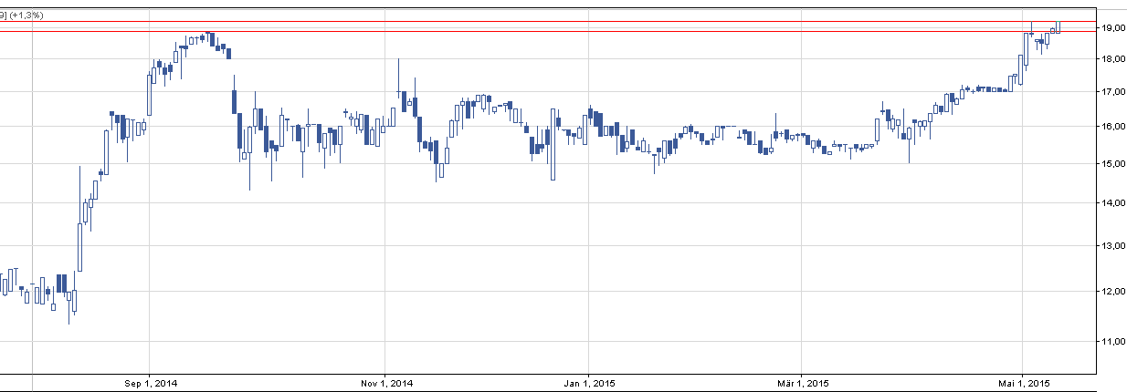The width and height of the screenshot is (1127, 392).
Task: Click the tall hollow candle before Jan 1, 2015
Action: (553, 146)
